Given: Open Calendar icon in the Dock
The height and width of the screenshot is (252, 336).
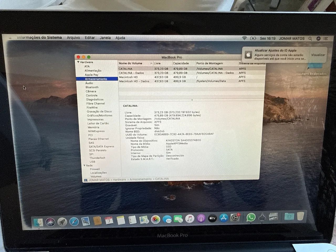Looking at the screenshot, I should 109,220.
